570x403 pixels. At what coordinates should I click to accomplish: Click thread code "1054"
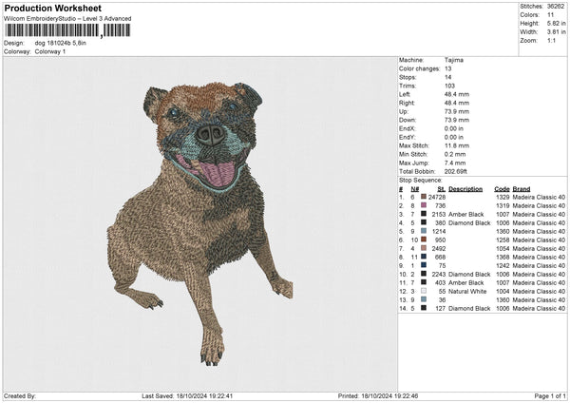tap(503, 248)
